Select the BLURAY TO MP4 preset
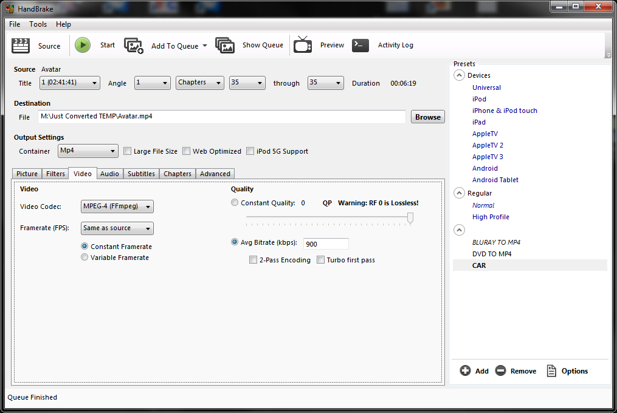The height and width of the screenshot is (413, 617). 496,242
